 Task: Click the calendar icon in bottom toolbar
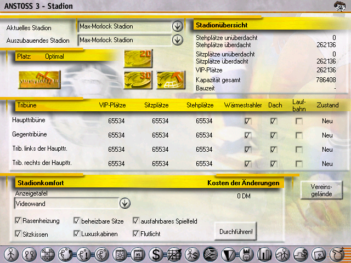point(139,254)
